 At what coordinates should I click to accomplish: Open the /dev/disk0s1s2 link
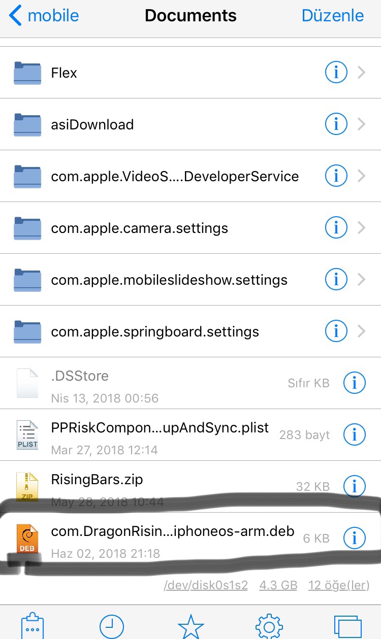tap(205, 585)
